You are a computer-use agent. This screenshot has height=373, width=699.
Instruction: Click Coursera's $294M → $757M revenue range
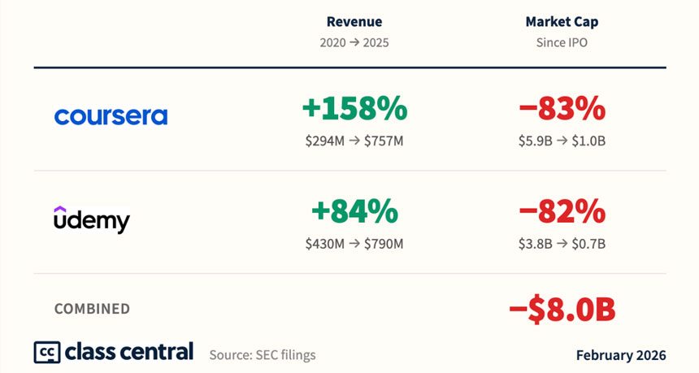pos(354,141)
